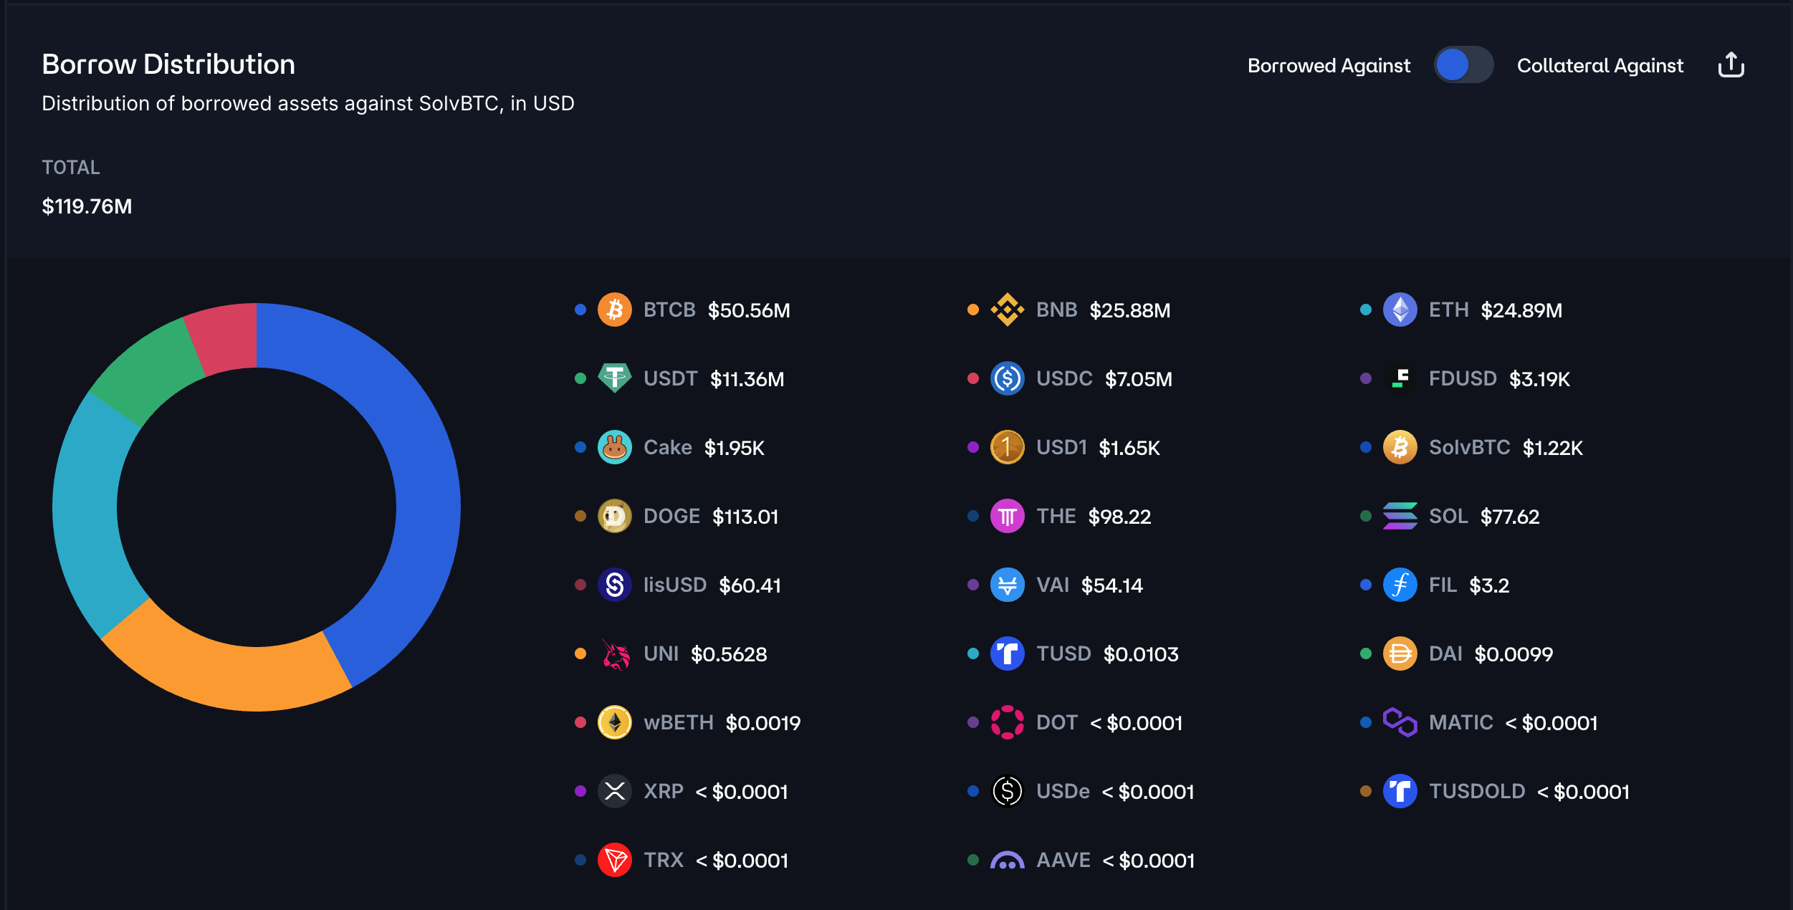Click the USDC coin icon

1007,378
